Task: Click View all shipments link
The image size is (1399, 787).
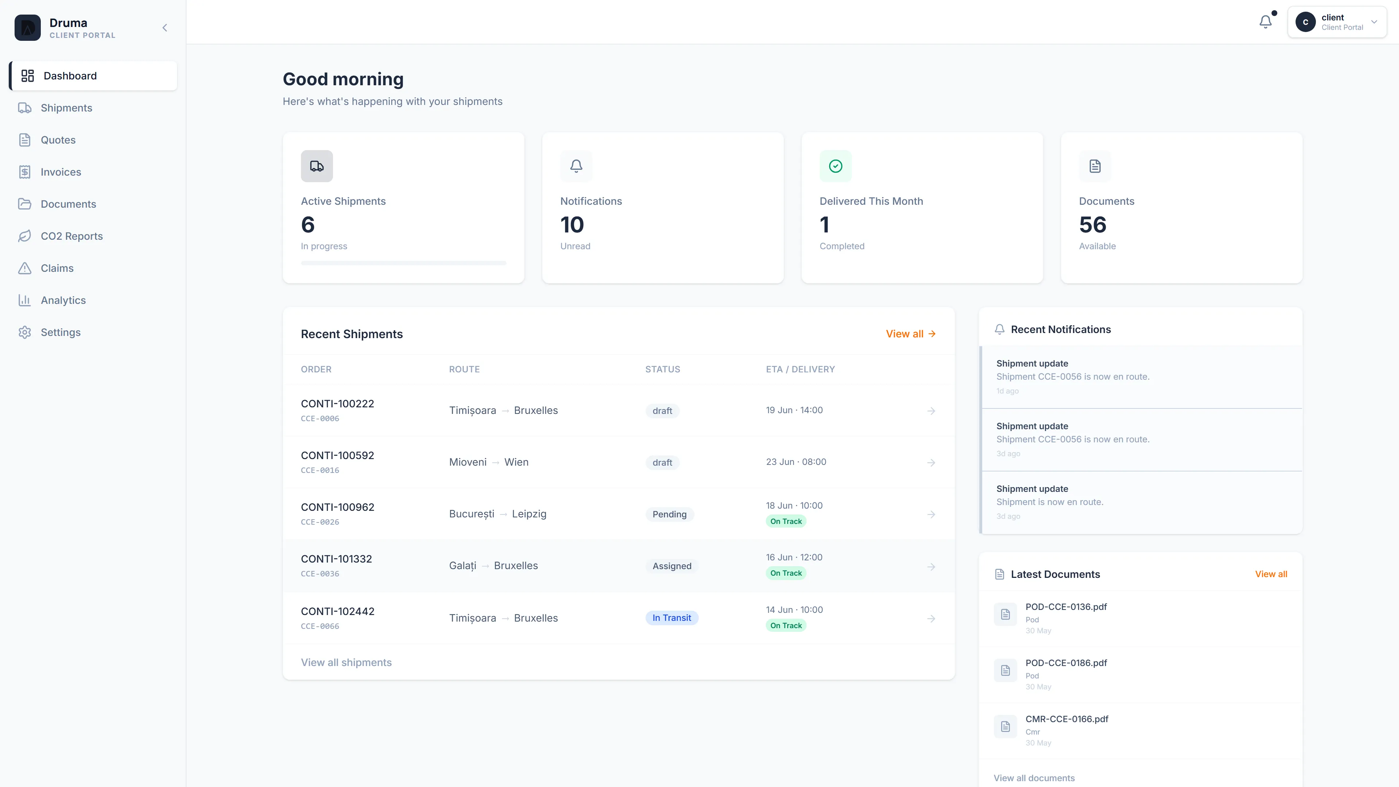Action: pos(346,662)
